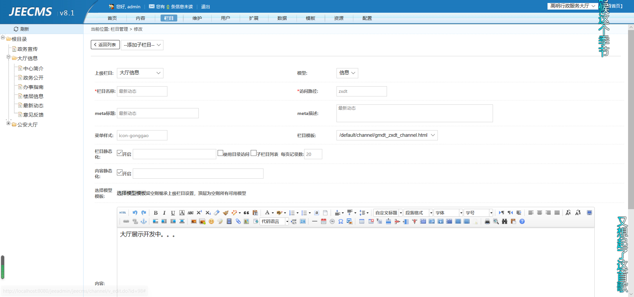This screenshot has width=634, height=297.
Task: Click the bold formatting icon
Action: point(156,213)
